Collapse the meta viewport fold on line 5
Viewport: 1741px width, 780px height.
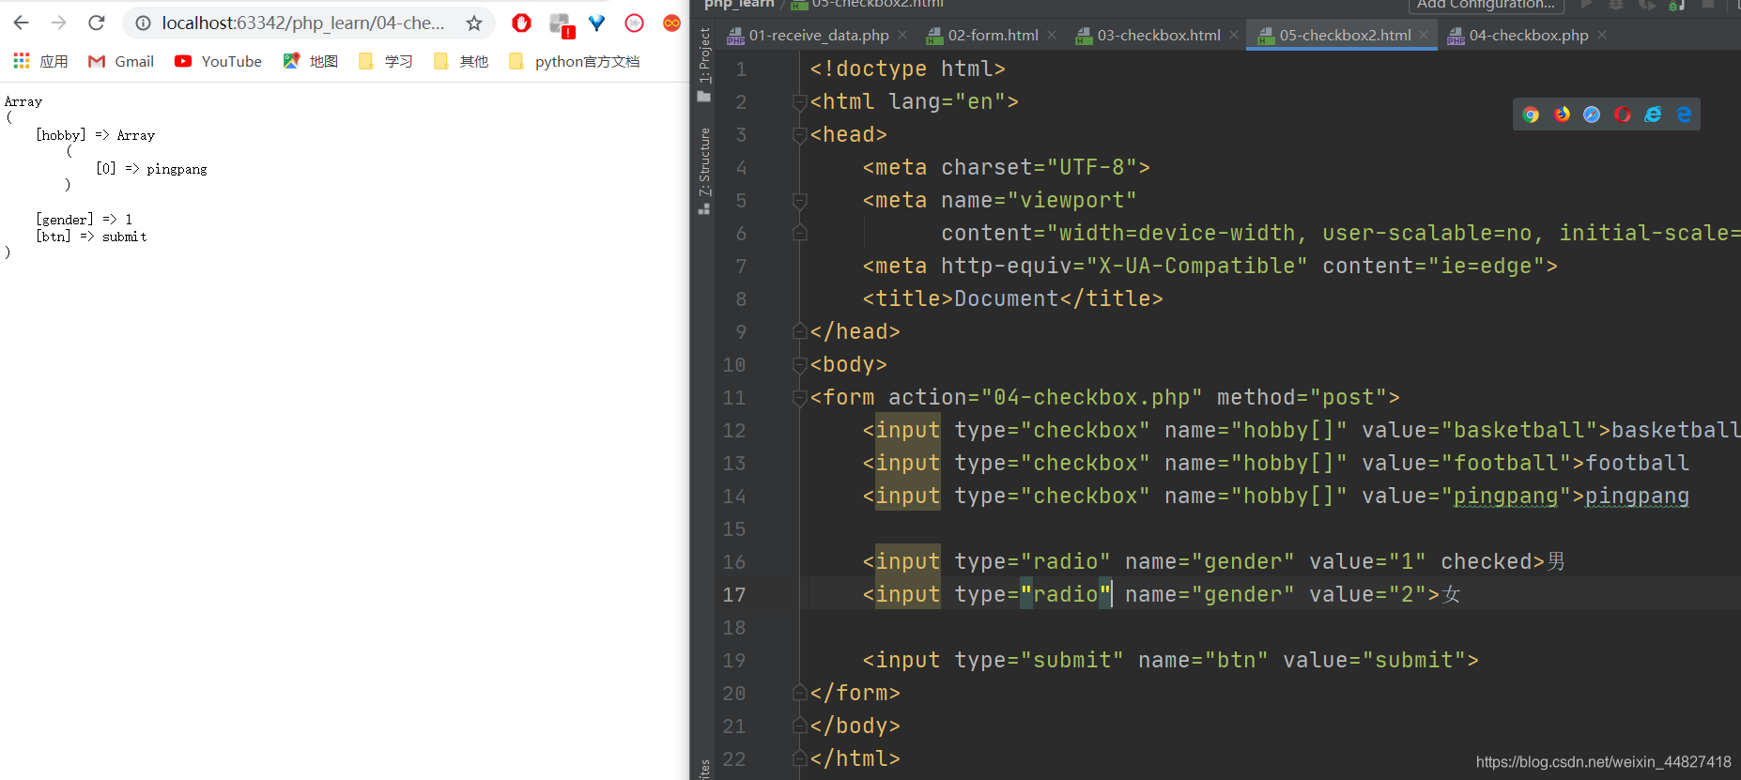[800, 201]
